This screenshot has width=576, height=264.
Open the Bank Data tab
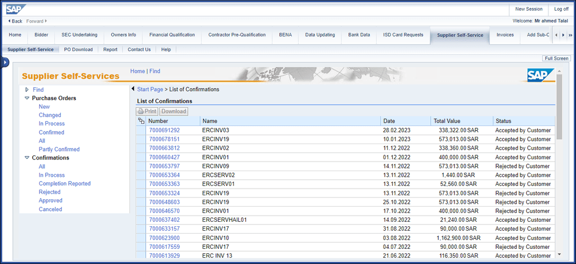pyautogui.click(x=359, y=35)
